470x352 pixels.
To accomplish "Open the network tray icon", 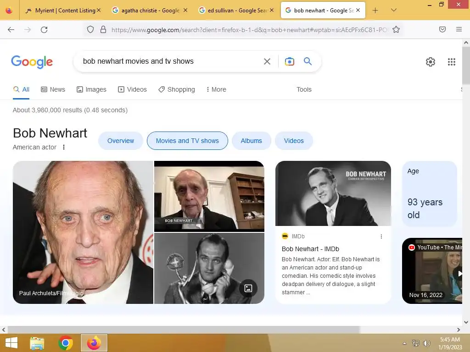I will [416, 343].
